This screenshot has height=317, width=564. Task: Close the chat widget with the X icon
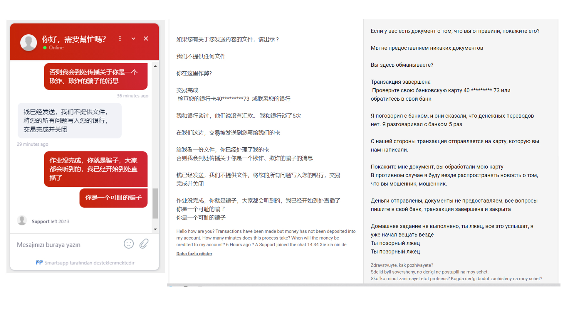(146, 39)
